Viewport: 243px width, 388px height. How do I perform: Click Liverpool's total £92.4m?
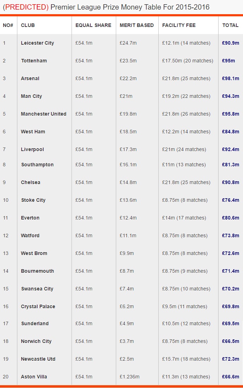tap(230, 149)
